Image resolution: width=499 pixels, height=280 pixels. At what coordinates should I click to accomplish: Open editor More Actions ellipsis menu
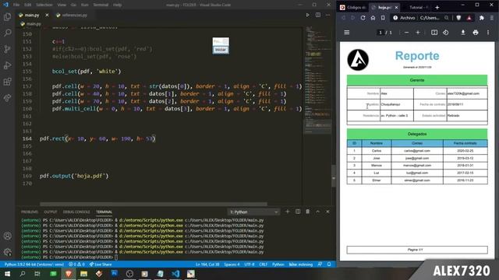point(327,15)
